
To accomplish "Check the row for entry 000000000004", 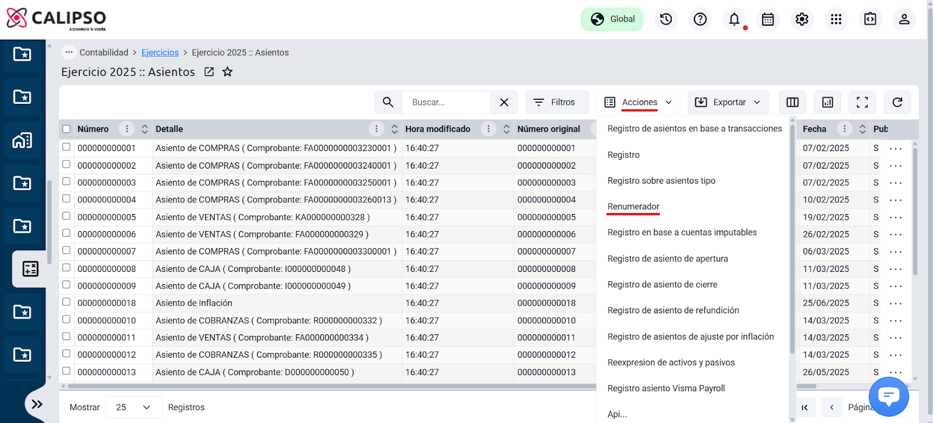I will tap(66, 199).
